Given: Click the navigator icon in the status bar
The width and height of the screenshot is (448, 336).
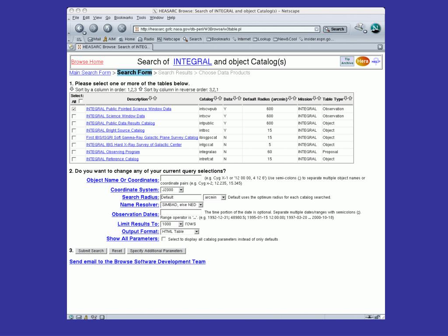Looking at the screenshot, I should pos(71,317).
